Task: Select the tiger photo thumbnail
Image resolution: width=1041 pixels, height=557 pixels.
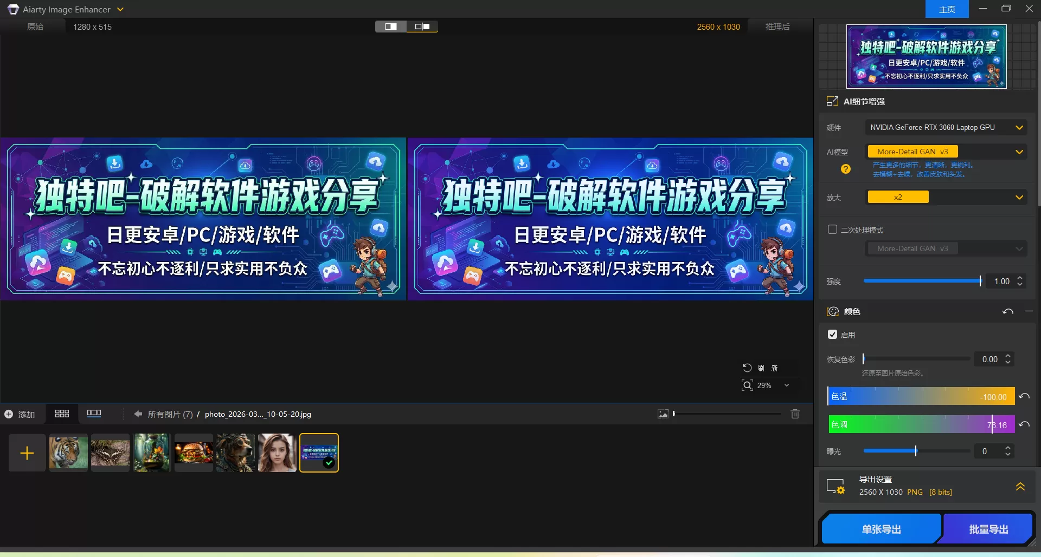Action: [x=68, y=453]
